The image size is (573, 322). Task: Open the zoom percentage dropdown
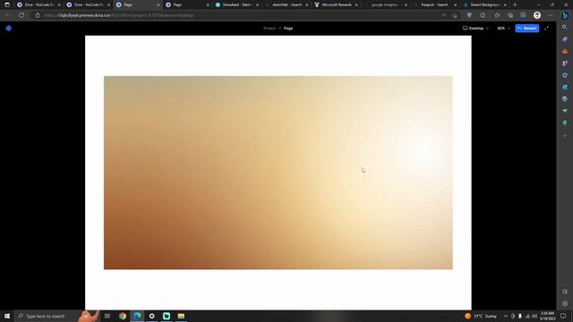[503, 28]
